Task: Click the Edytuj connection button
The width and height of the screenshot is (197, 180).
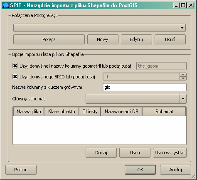Action: click(x=136, y=39)
